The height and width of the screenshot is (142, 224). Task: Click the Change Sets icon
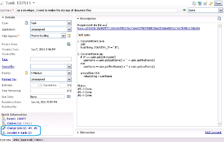click(x=4, y=128)
